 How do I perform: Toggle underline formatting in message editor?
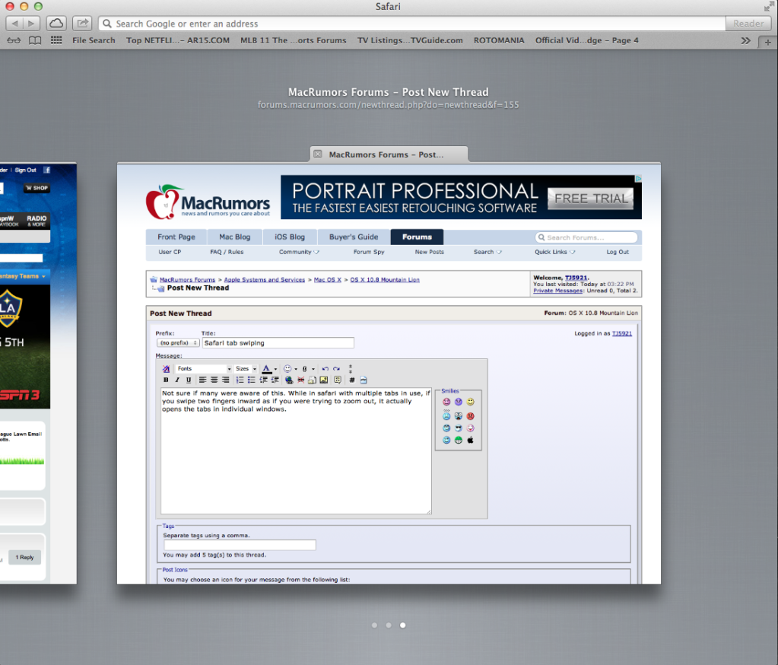(x=189, y=380)
